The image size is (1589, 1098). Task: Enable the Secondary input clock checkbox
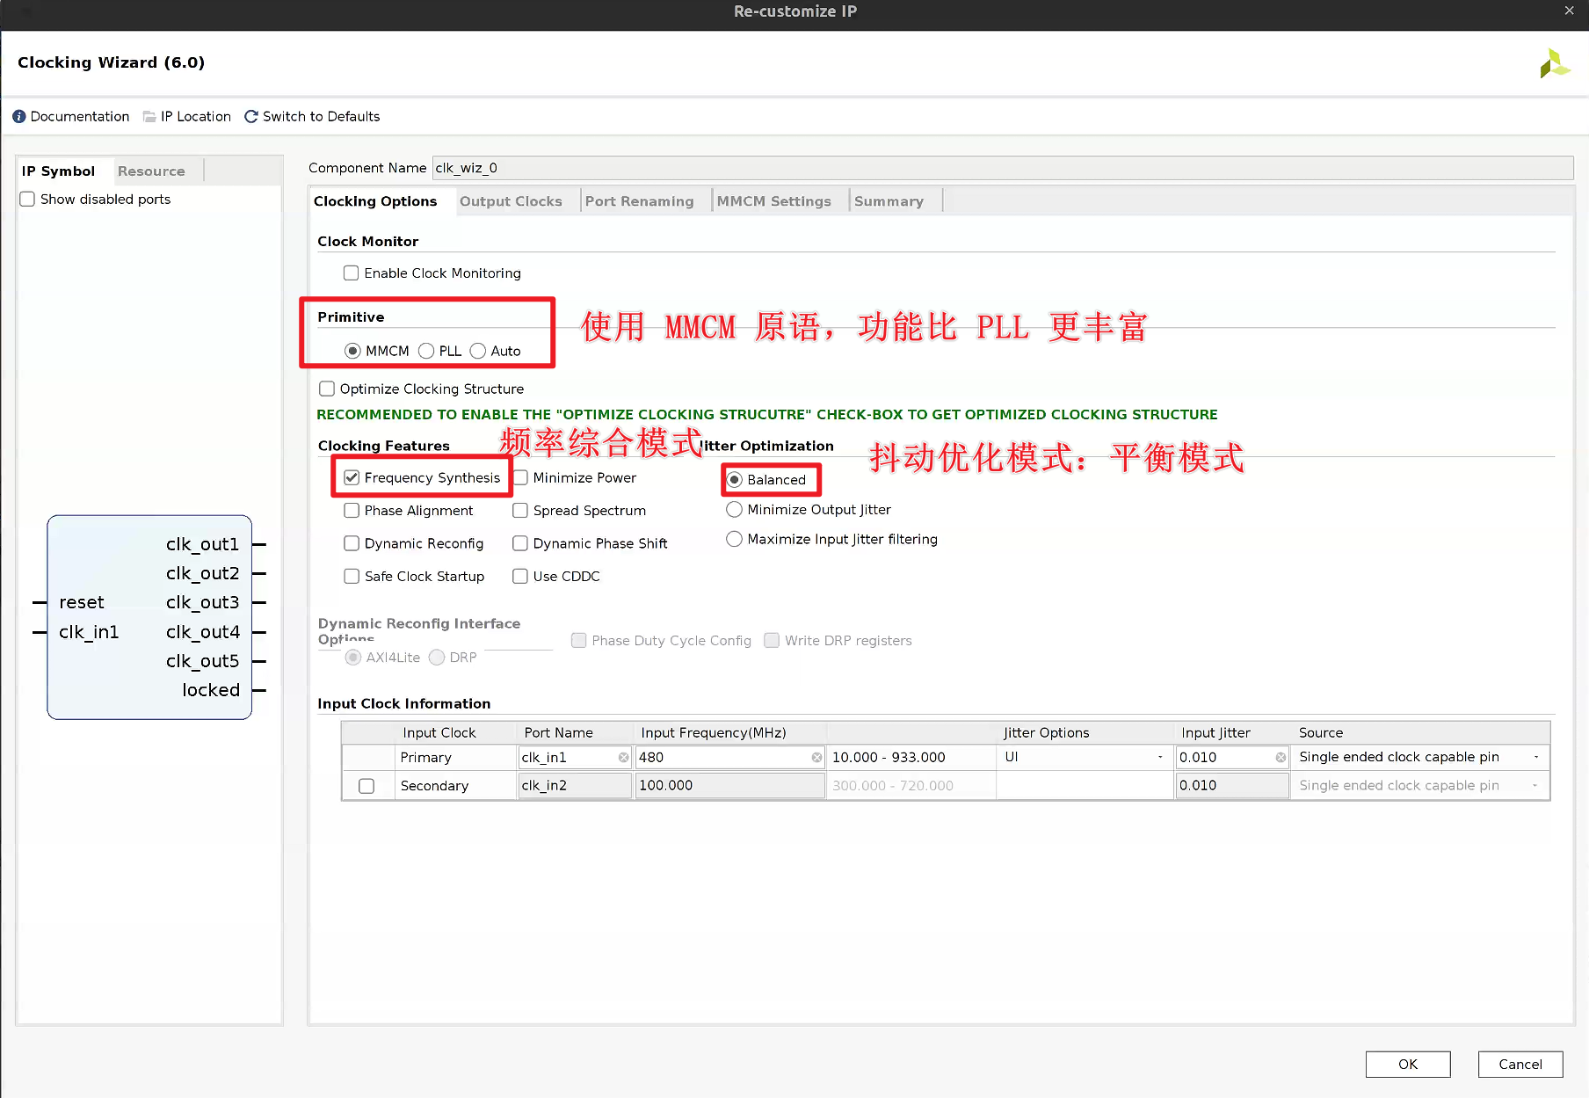(366, 786)
